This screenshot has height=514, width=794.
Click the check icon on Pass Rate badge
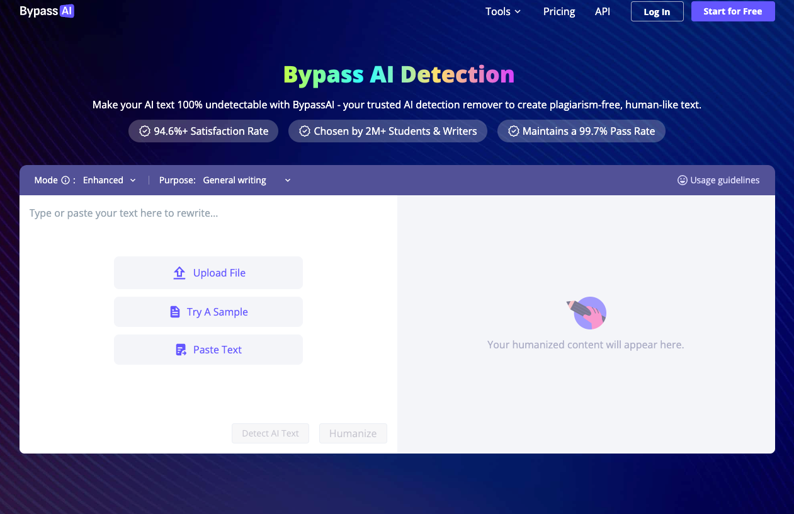click(514, 131)
